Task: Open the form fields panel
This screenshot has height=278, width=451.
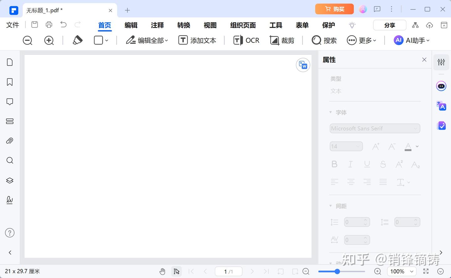Action: [x=10, y=121]
